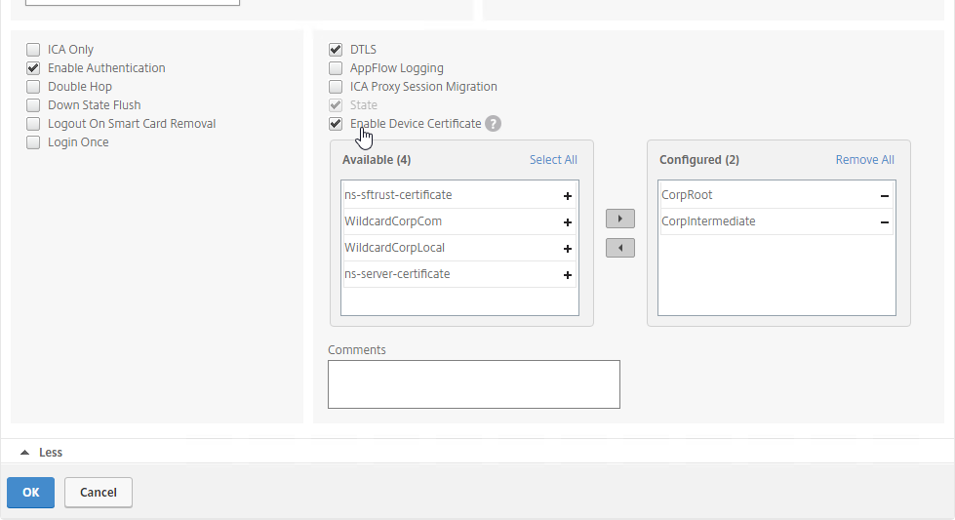
Task: Click Select All in Available list
Action: (553, 160)
